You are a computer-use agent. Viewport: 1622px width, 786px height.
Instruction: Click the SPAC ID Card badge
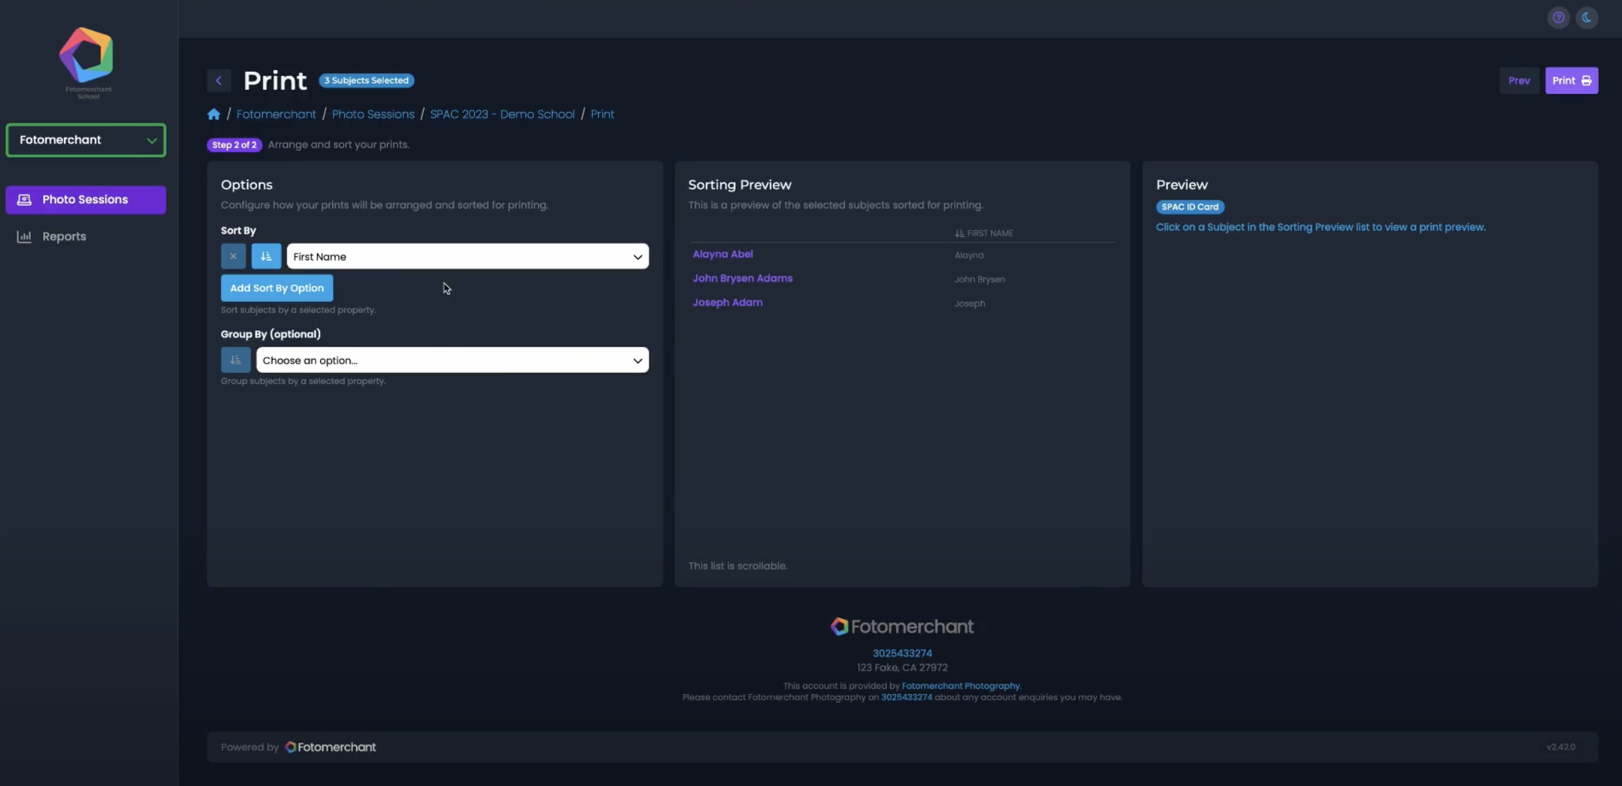1190,206
